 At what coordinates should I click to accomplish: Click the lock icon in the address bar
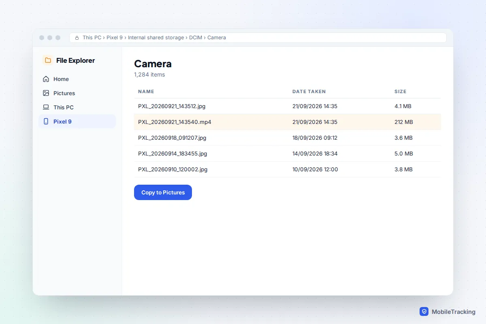pos(77,38)
